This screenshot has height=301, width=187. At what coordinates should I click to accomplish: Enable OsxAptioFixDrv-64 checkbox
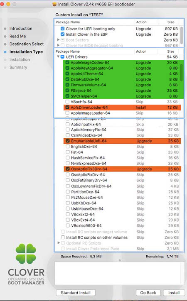pos(68,174)
